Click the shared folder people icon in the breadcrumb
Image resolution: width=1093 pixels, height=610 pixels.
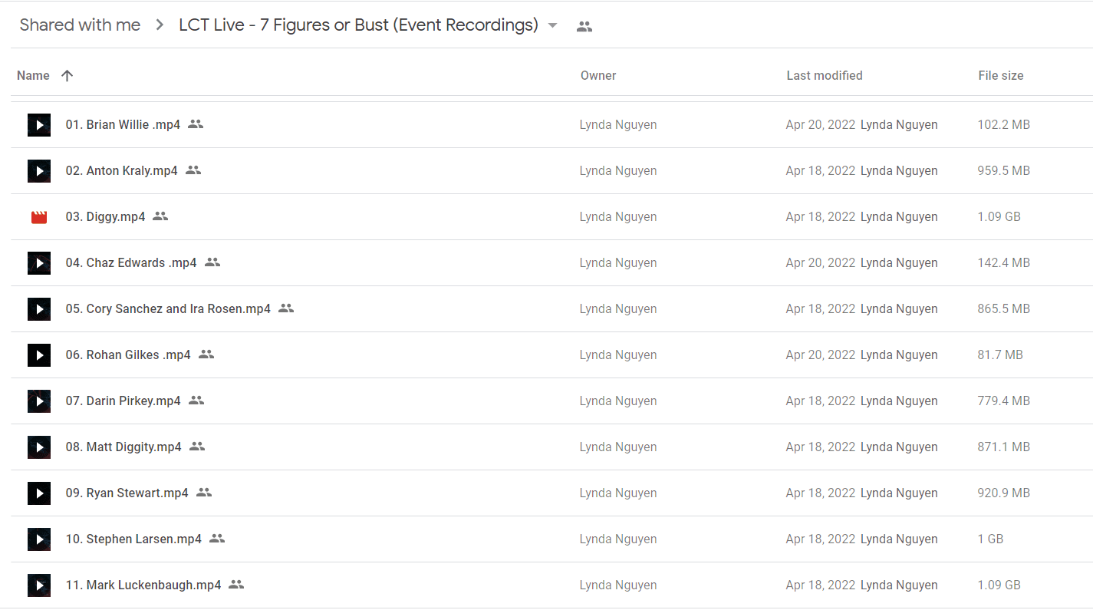[x=584, y=26]
